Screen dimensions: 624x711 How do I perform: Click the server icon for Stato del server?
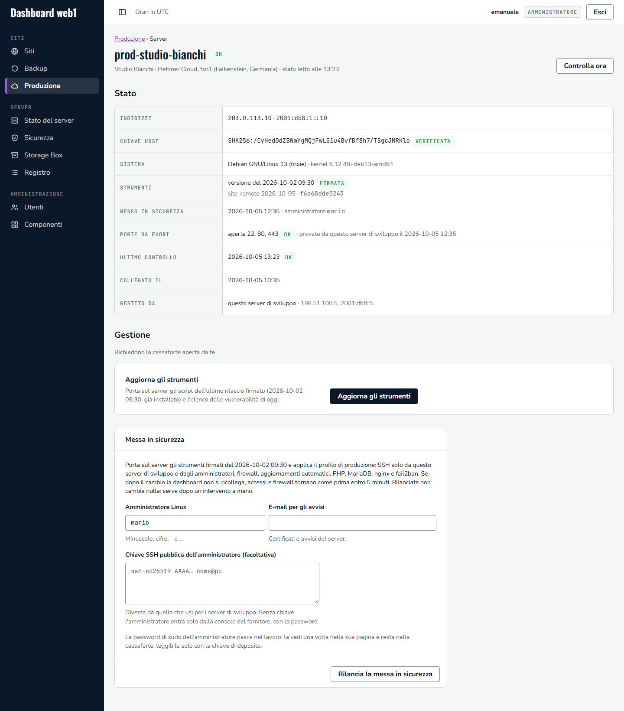pyautogui.click(x=15, y=121)
